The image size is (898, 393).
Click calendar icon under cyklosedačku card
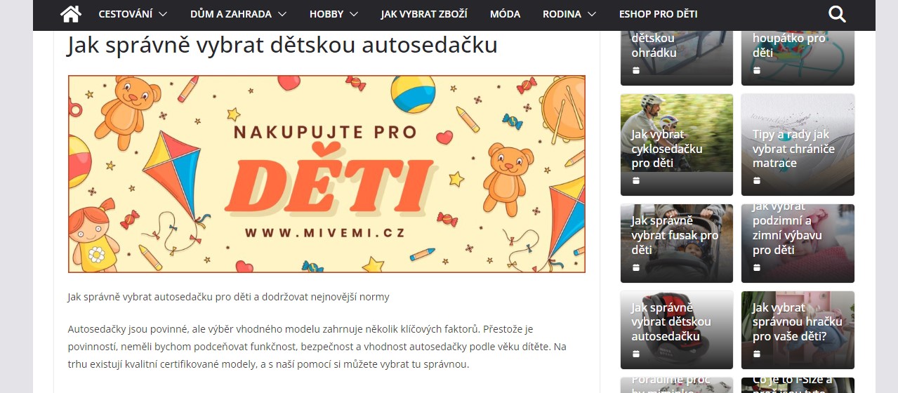pos(635,180)
